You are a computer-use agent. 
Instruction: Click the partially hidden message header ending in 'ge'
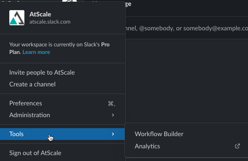pos(128,4)
